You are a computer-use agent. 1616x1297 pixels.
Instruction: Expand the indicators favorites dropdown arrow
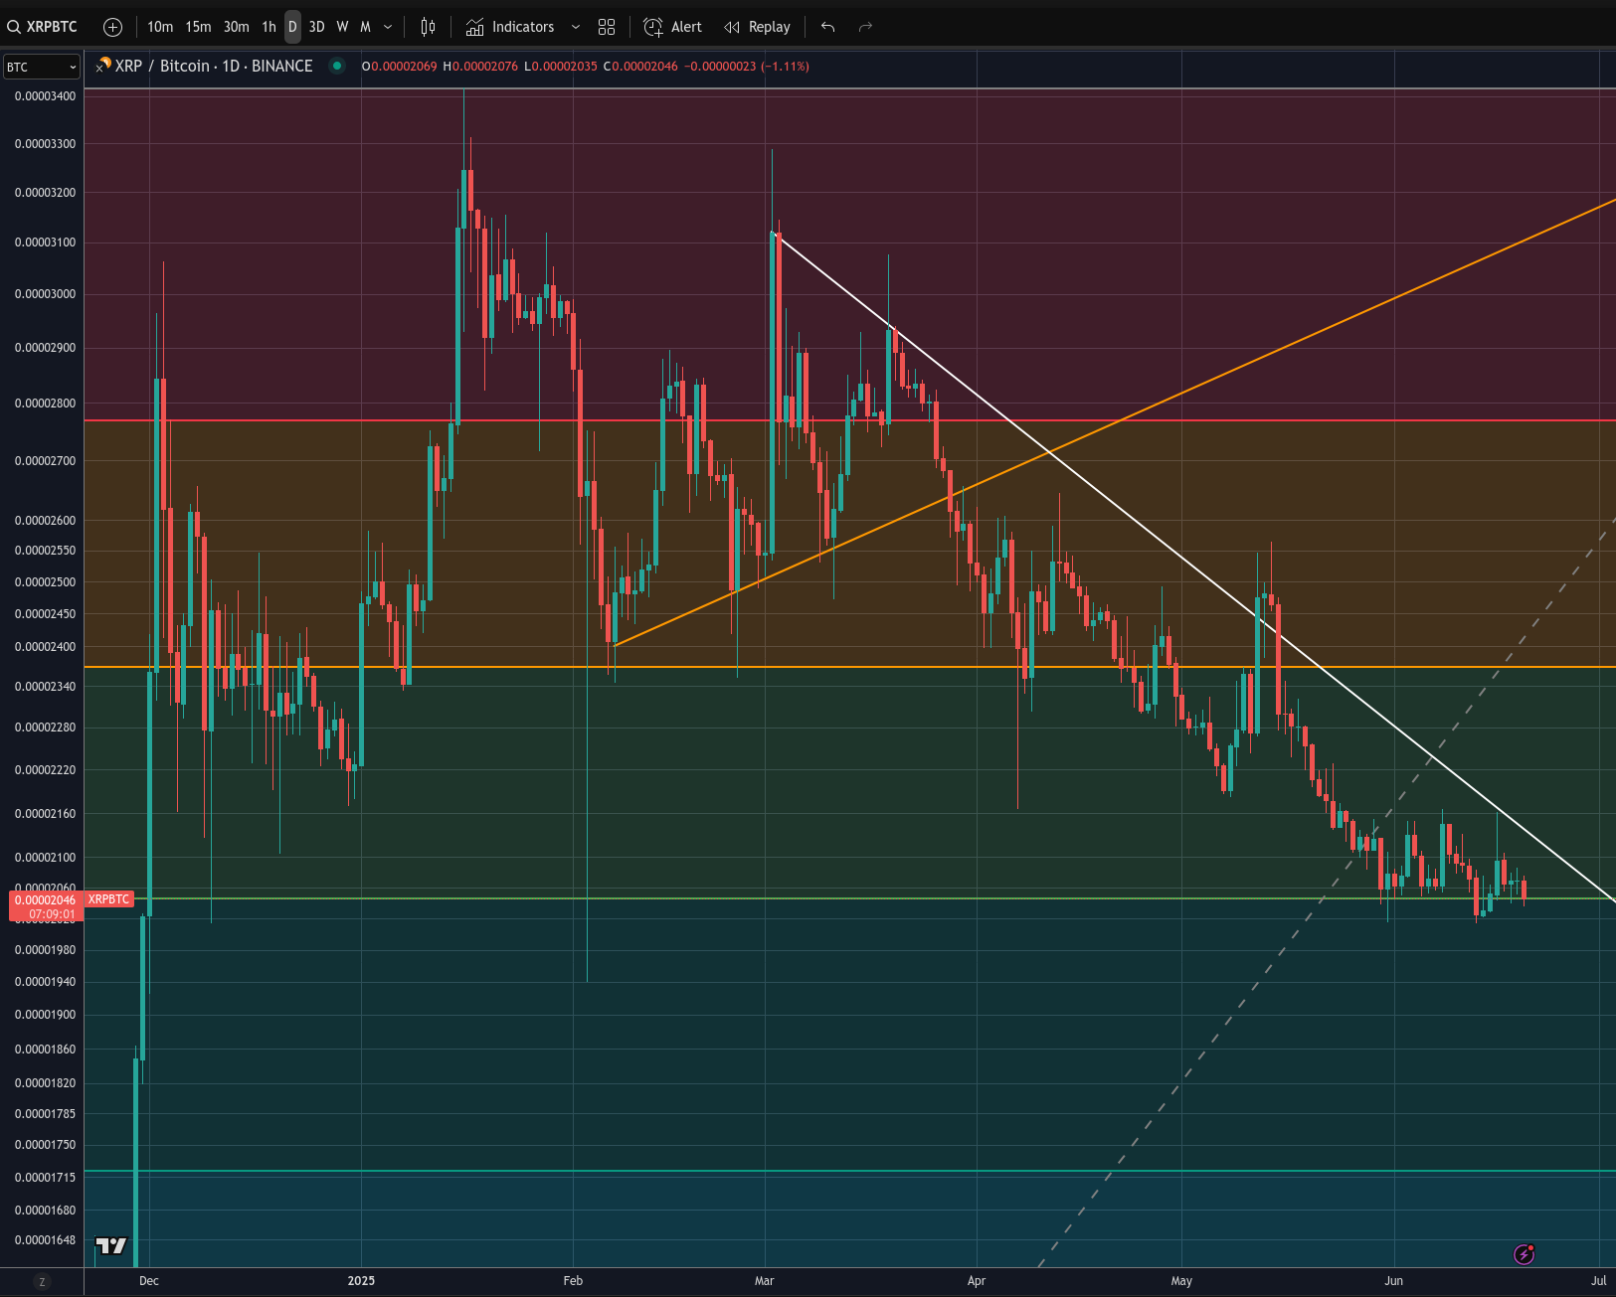point(576,27)
